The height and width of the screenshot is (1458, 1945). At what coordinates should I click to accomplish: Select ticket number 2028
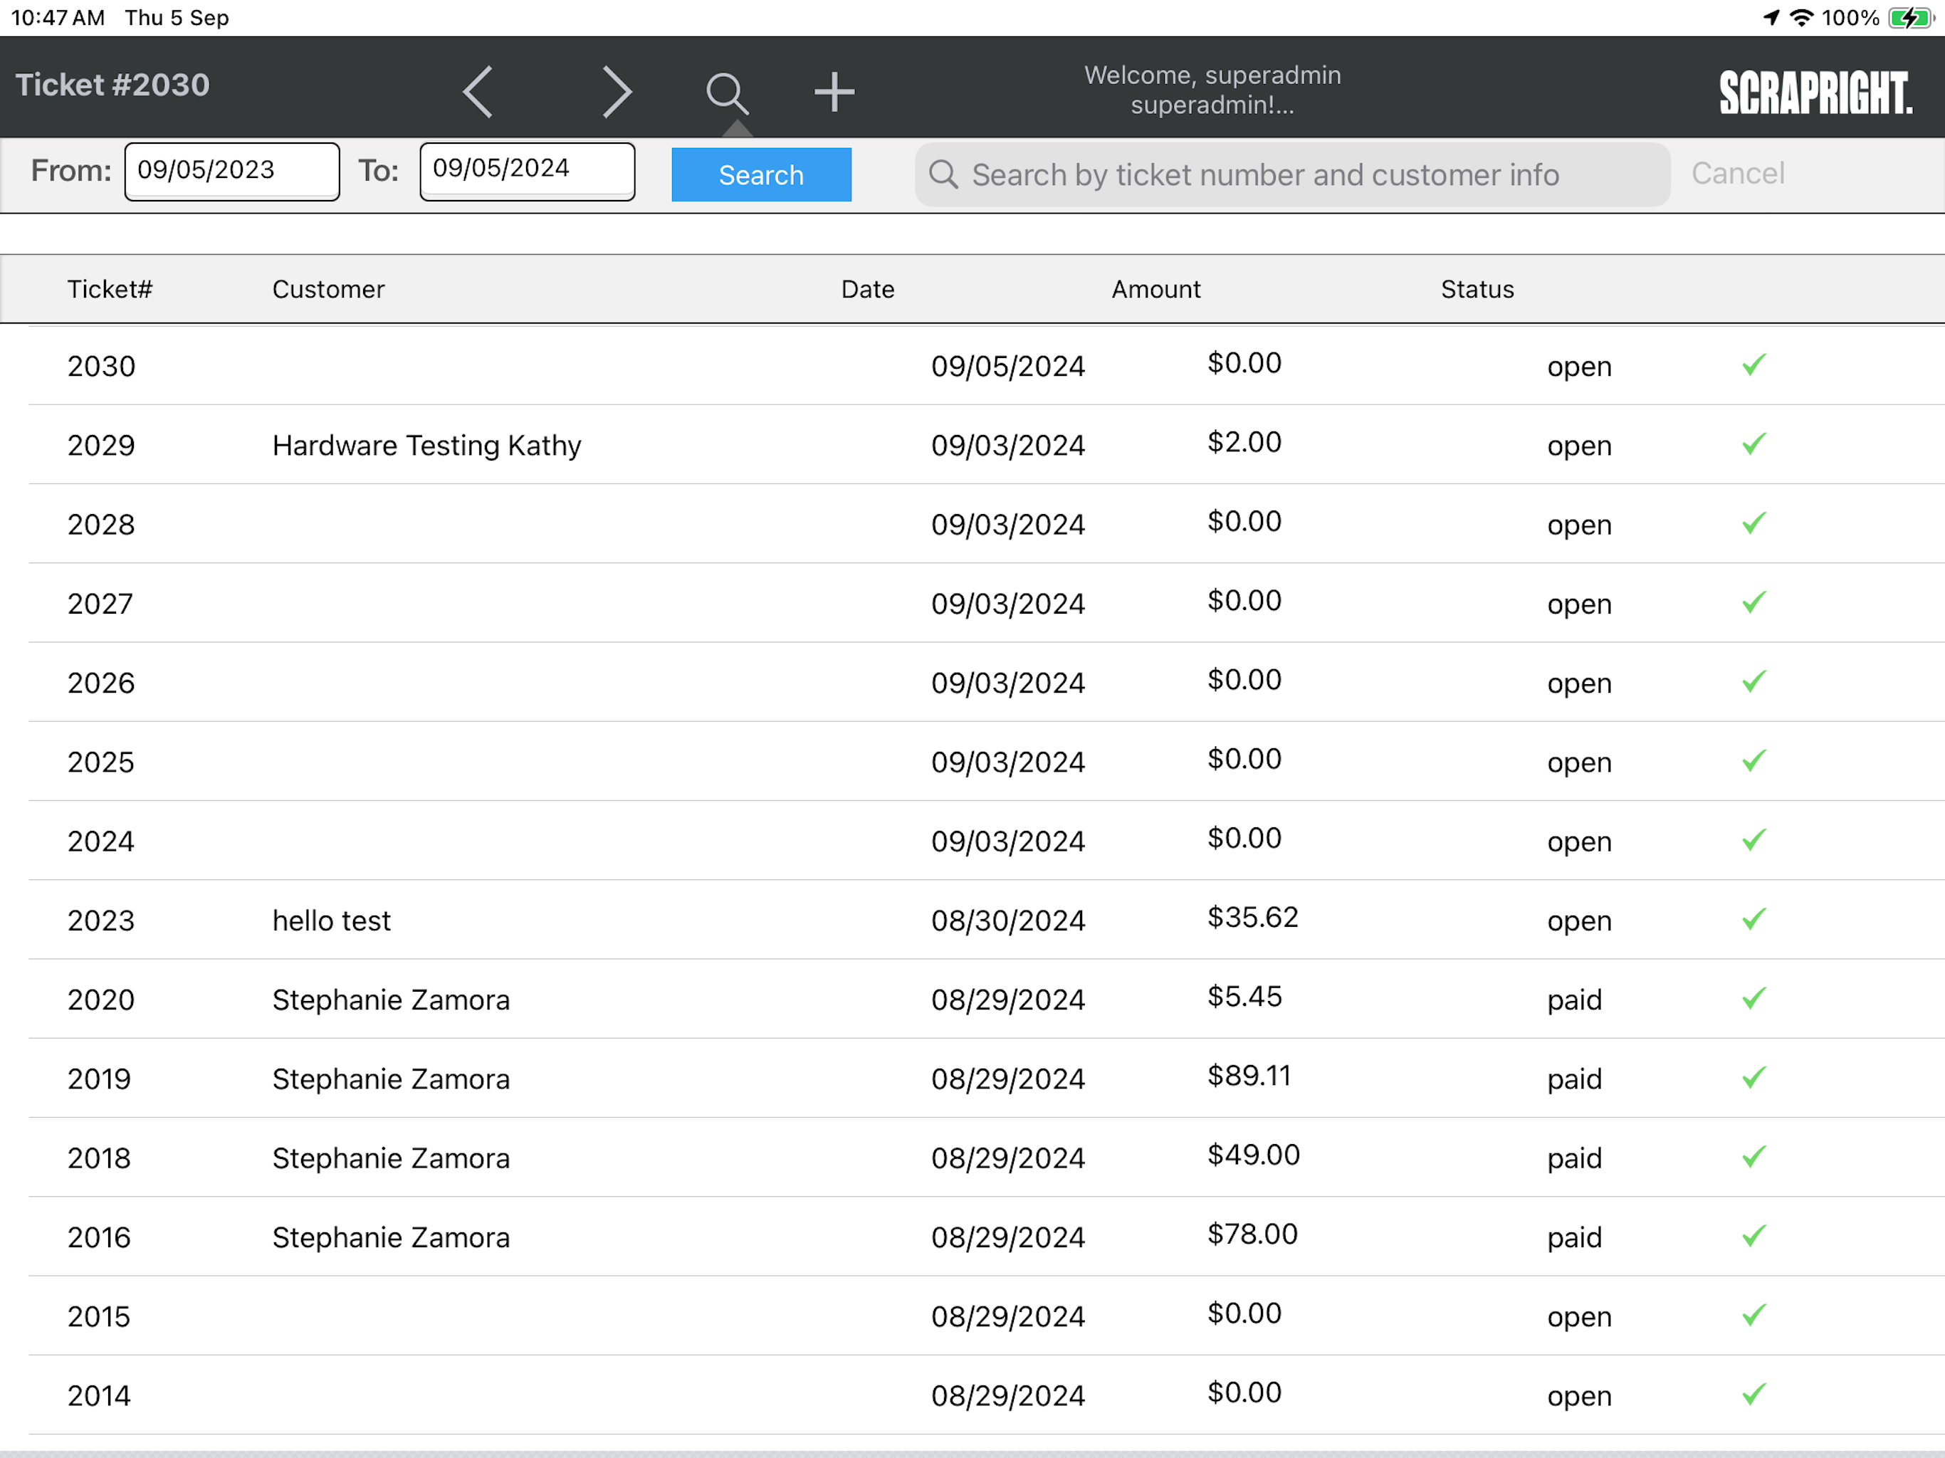pyautogui.click(x=101, y=525)
